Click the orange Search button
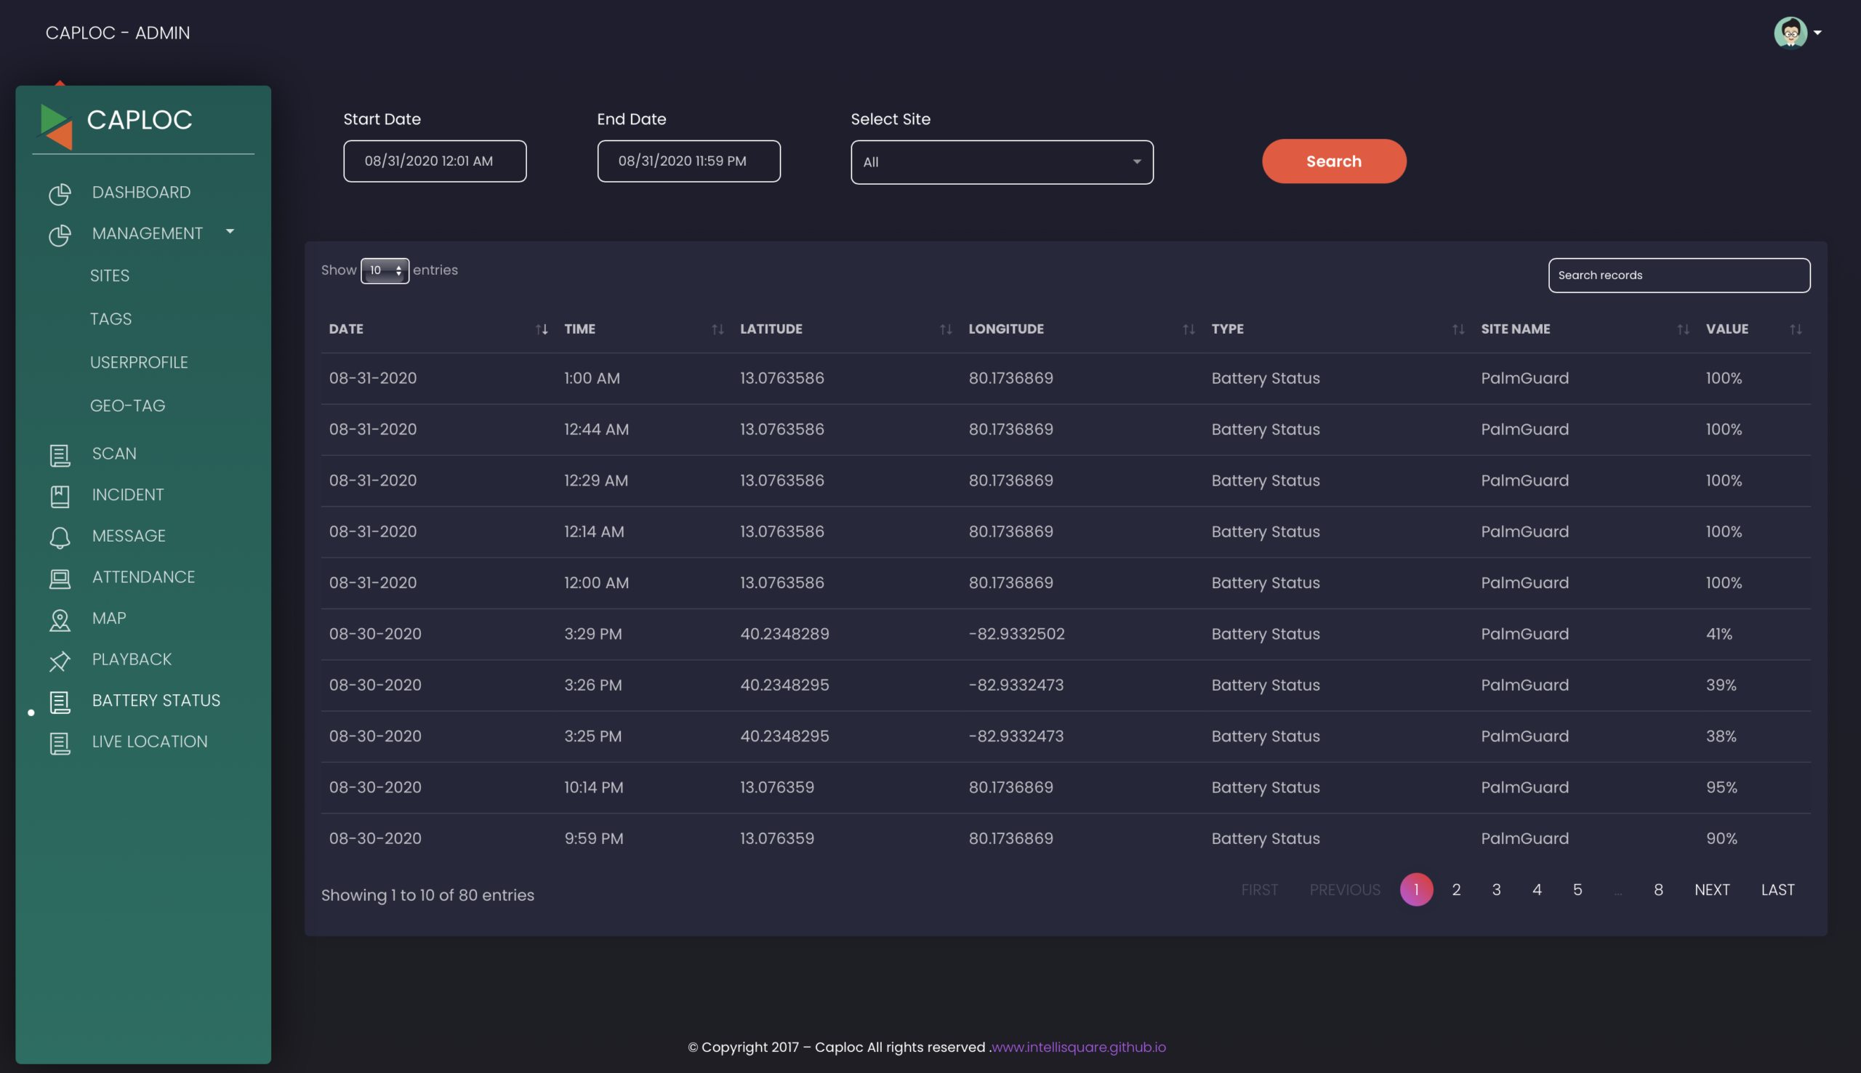 click(x=1333, y=161)
